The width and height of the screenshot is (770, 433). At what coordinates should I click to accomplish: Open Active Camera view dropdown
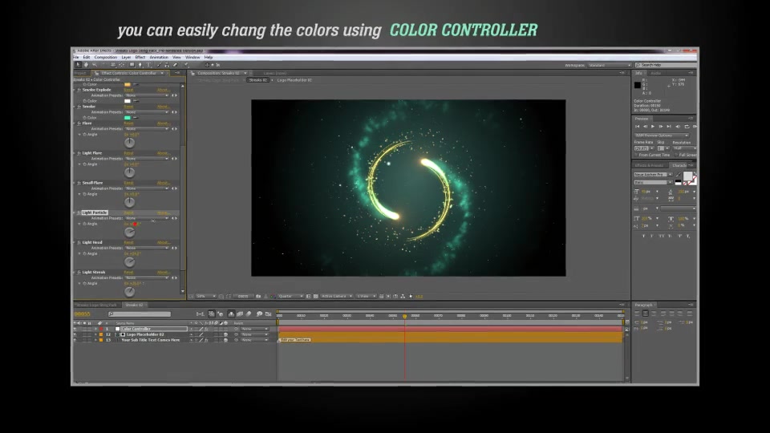click(x=337, y=297)
